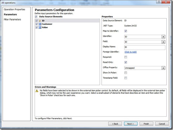Click the Properties panel heading

click(107, 17)
